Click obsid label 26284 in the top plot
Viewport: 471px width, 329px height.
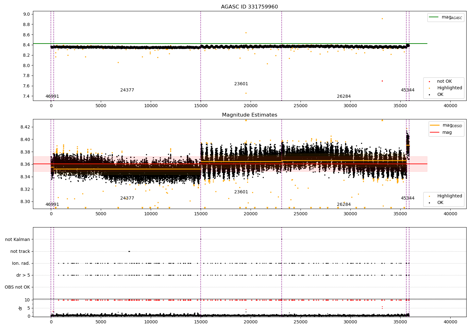344,97
